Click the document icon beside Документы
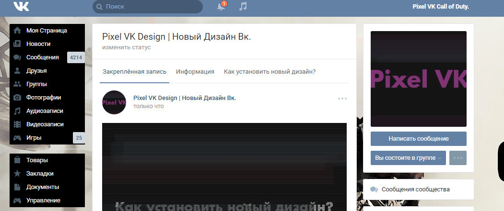Image resolution: width=504 pixels, height=211 pixels. pos(17,187)
